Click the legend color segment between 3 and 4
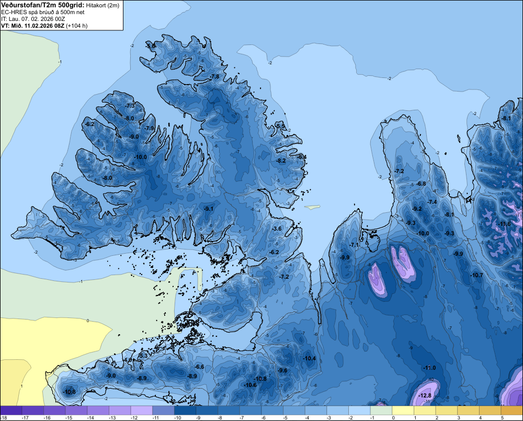This screenshot has width=523, height=421. click(468, 411)
